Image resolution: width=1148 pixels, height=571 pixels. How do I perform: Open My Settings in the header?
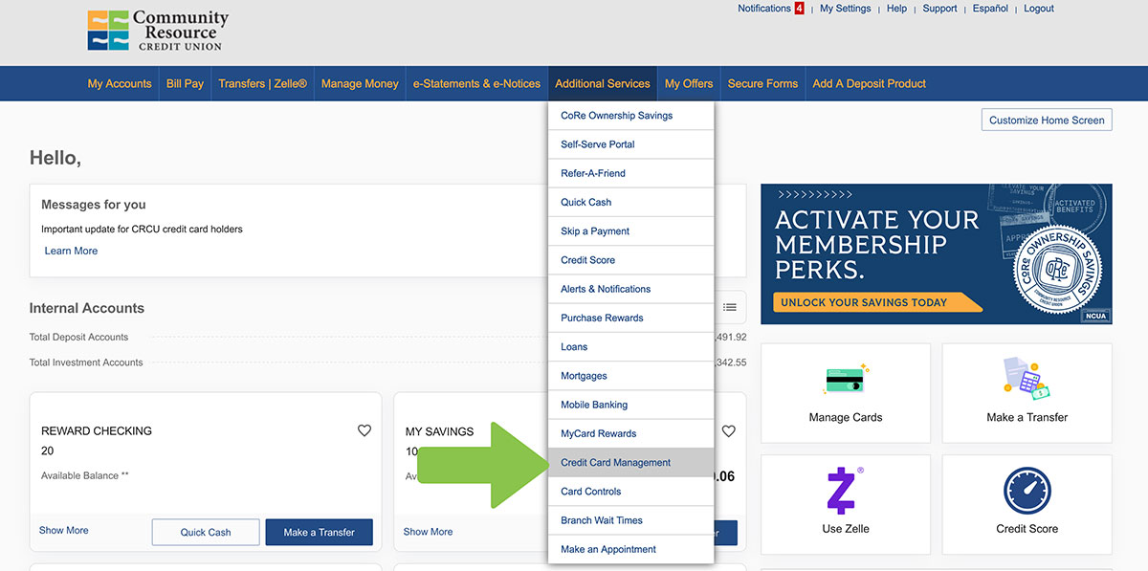pos(846,9)
